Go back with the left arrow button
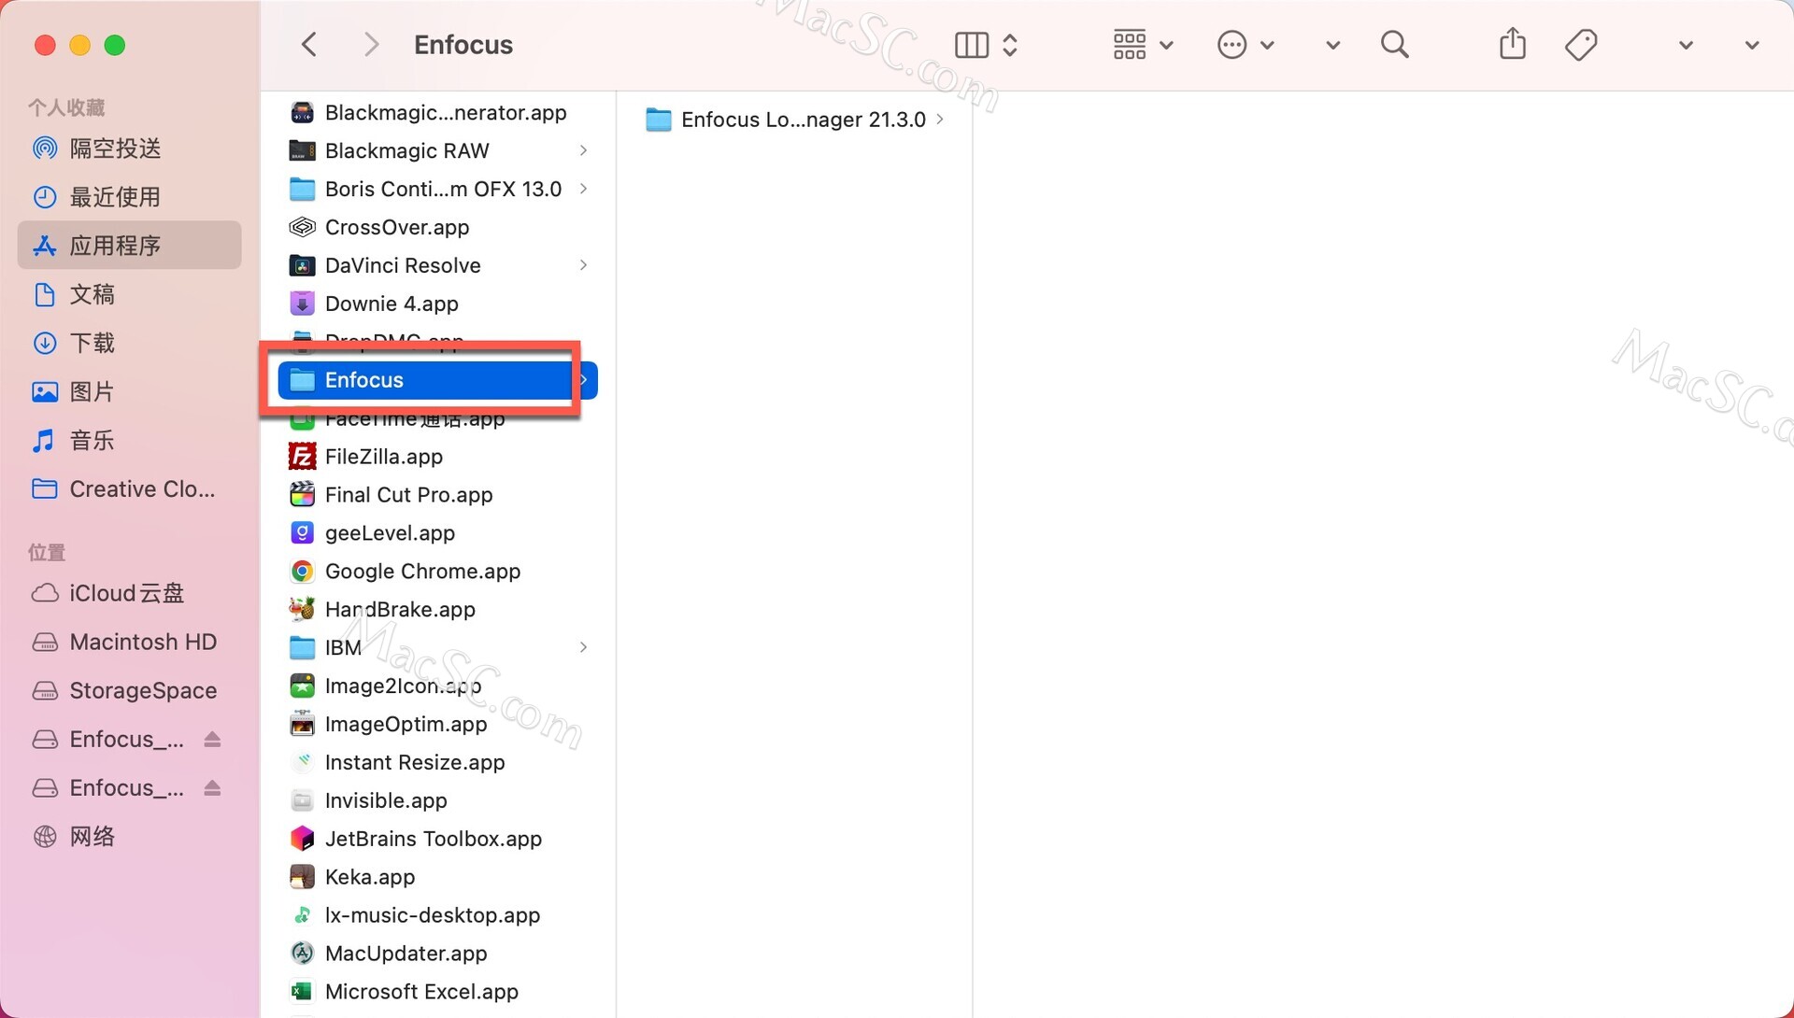Screen dimensions: 1794x1018 (x=309, y=45)
